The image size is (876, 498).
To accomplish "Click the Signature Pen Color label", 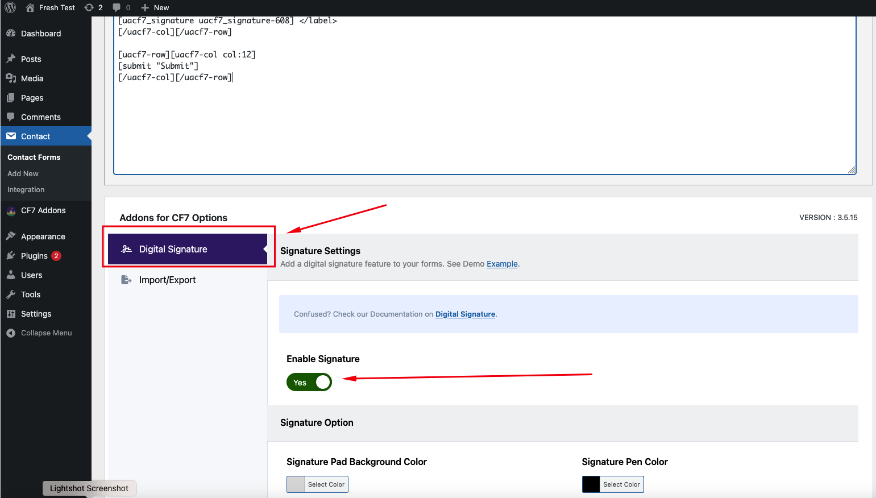I will point(625,462).
